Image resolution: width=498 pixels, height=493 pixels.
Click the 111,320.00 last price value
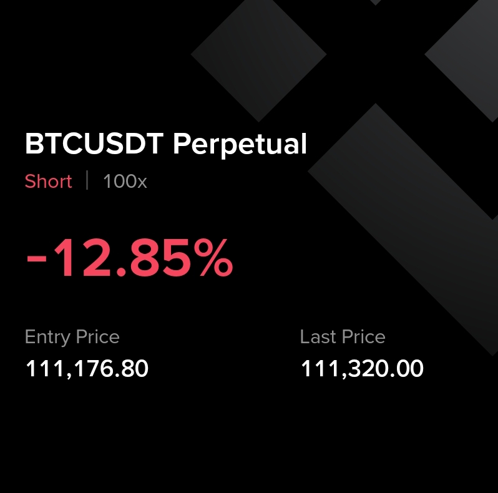coord(362,369)
